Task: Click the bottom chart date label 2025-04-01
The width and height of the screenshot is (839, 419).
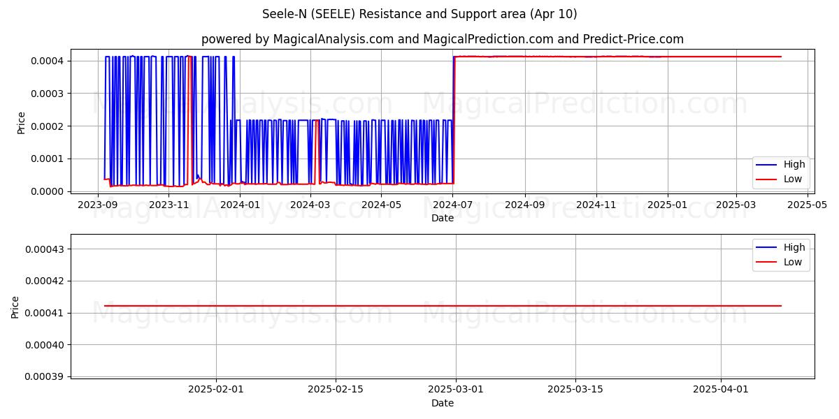Action: (721, 390)
